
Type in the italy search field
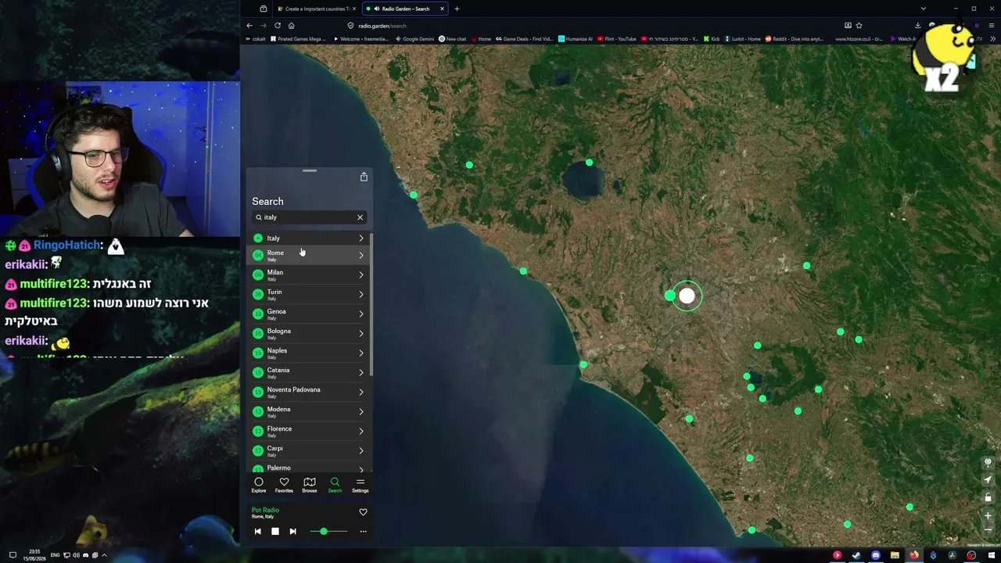coord(309,217)
